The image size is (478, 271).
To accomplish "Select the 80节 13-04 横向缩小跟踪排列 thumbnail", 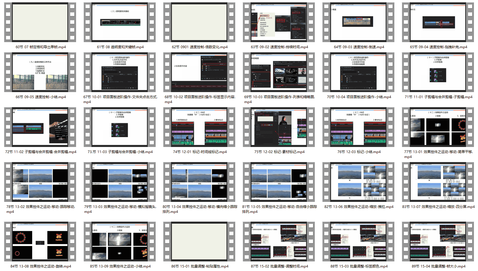I will click(199, 182).
